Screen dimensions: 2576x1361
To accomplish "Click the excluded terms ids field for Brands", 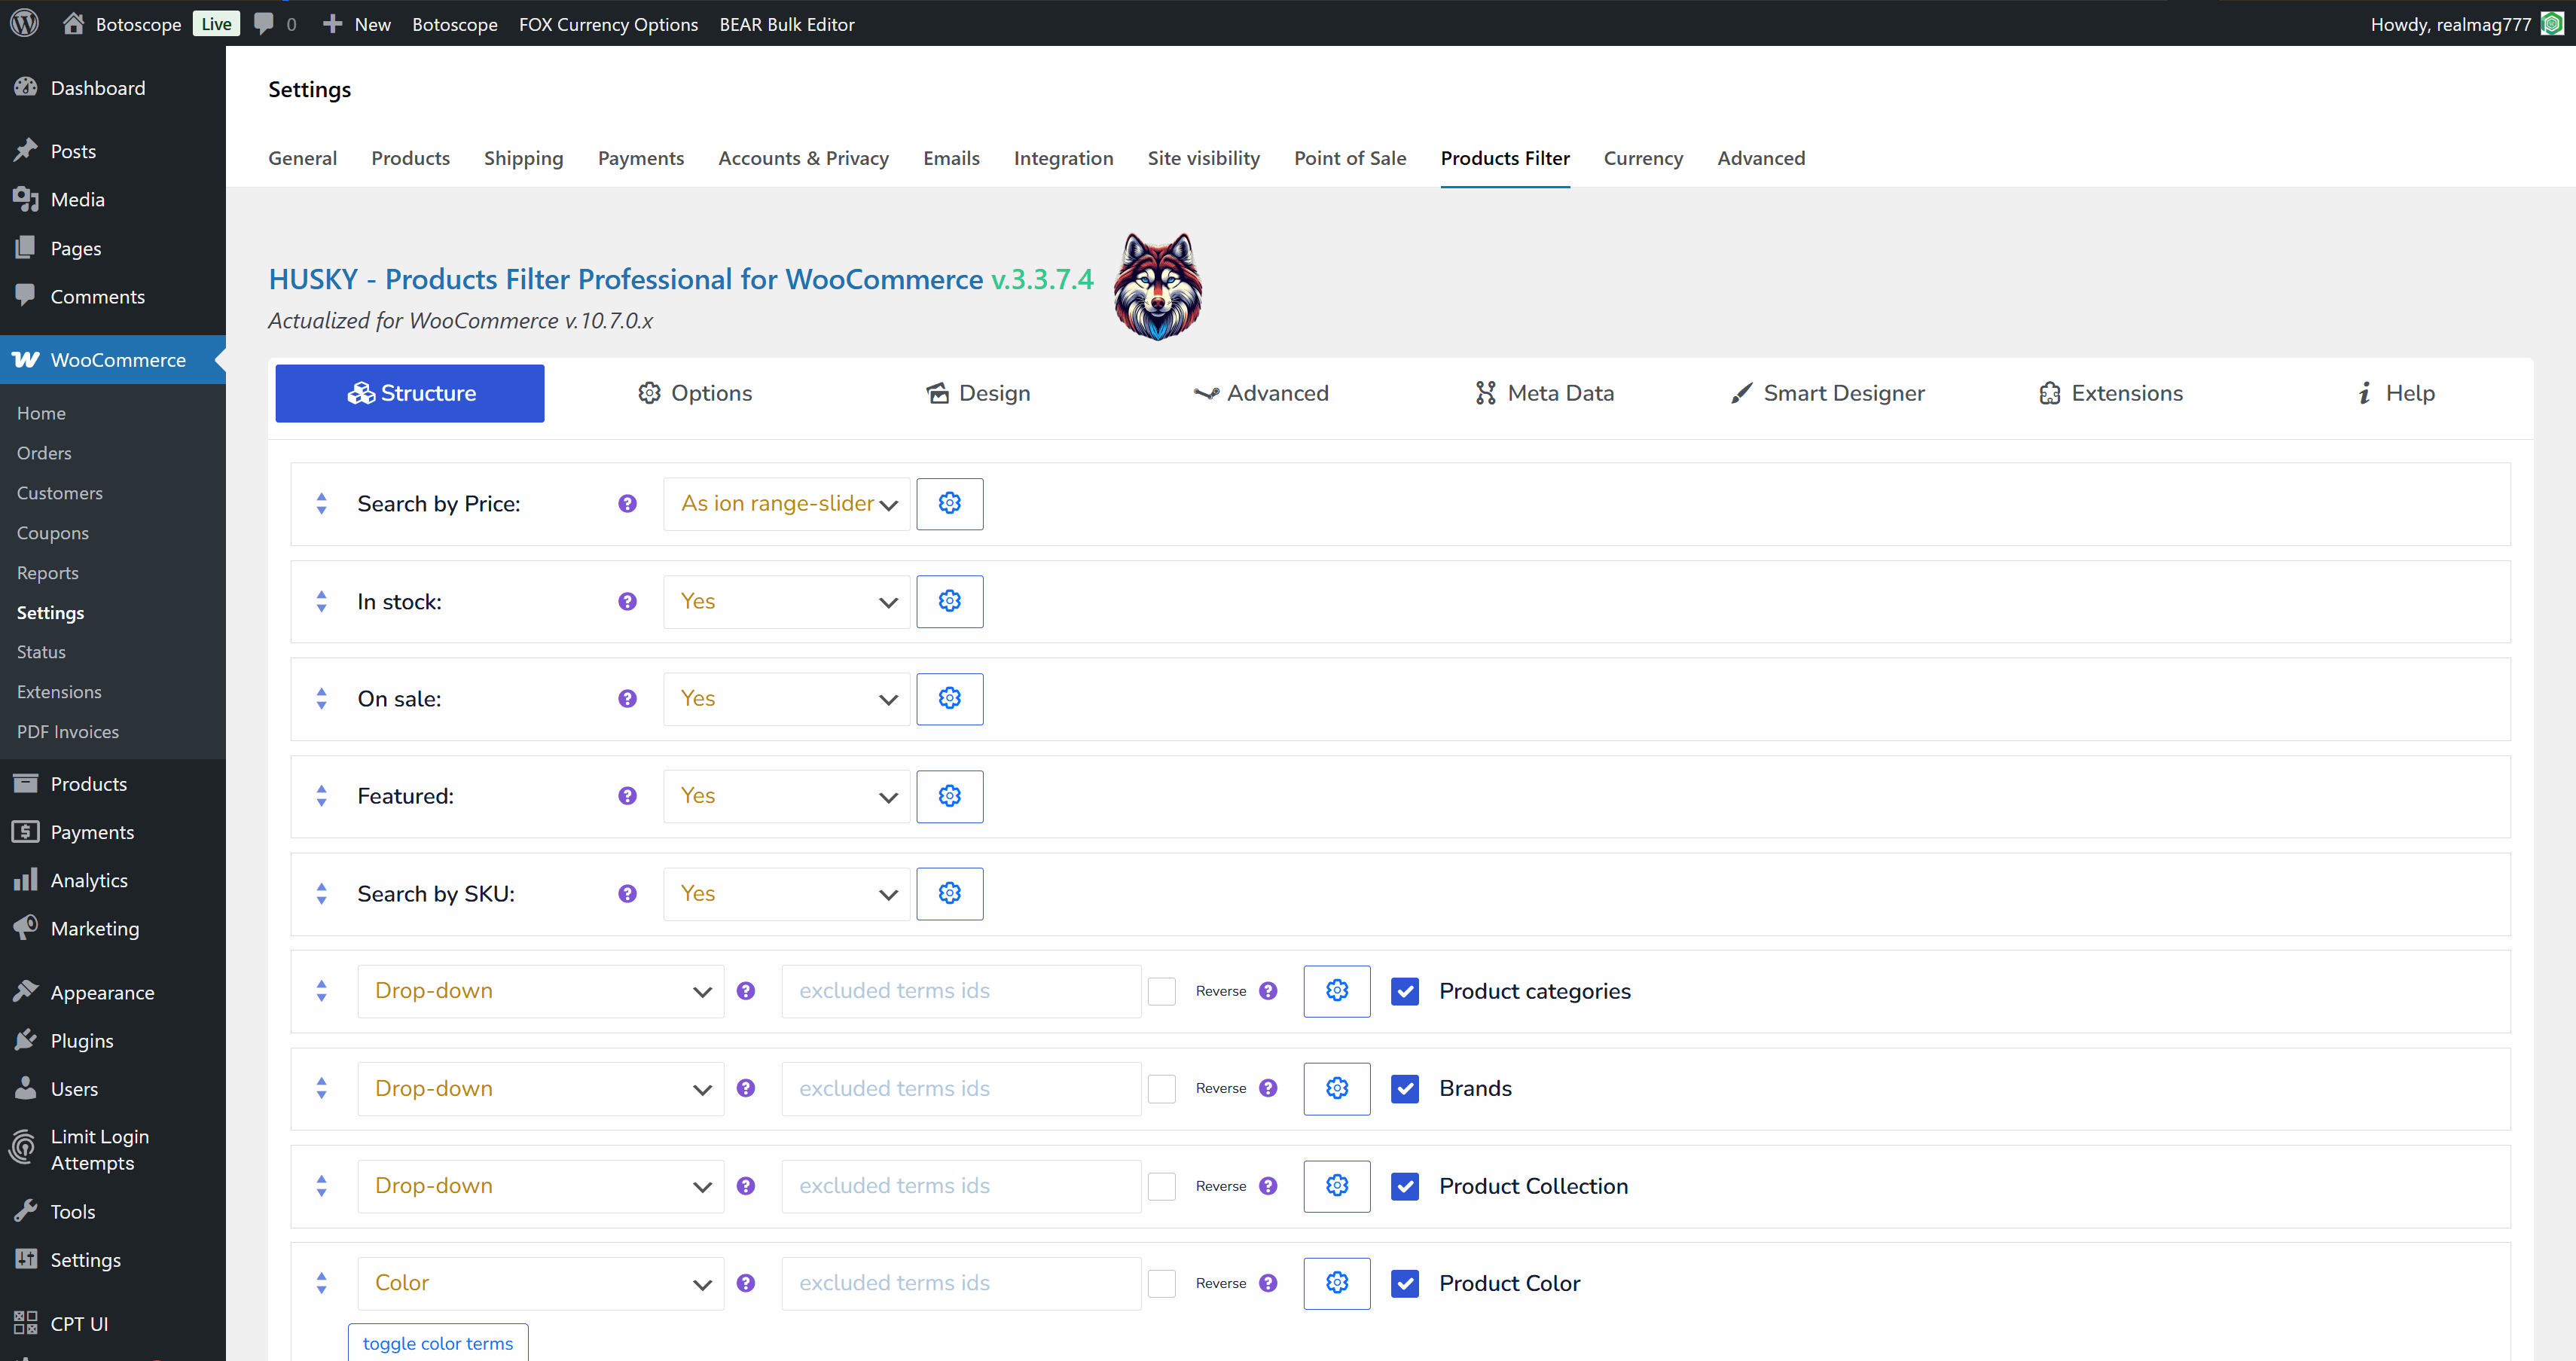I will 959,1088.
